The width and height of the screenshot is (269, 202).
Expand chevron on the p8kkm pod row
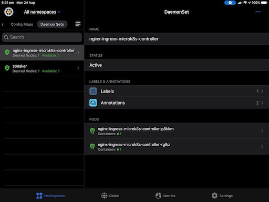[262, 131]
